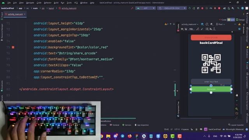Screen dimensions: 249x140
Task: Close the activity_main.xml editor tab
Action: [x=25, y=14]
